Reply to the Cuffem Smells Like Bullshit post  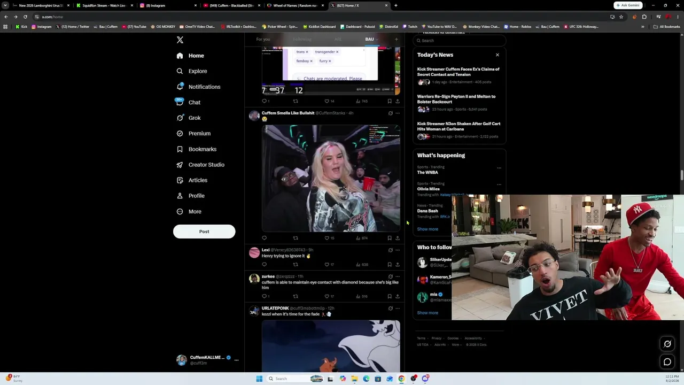click(264, 238)
